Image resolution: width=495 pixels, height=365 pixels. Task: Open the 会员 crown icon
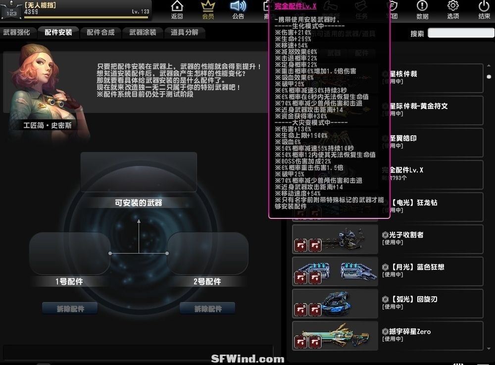pyautogui.click(x=208, y=10)
